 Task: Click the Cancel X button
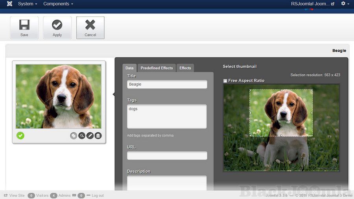90,28
